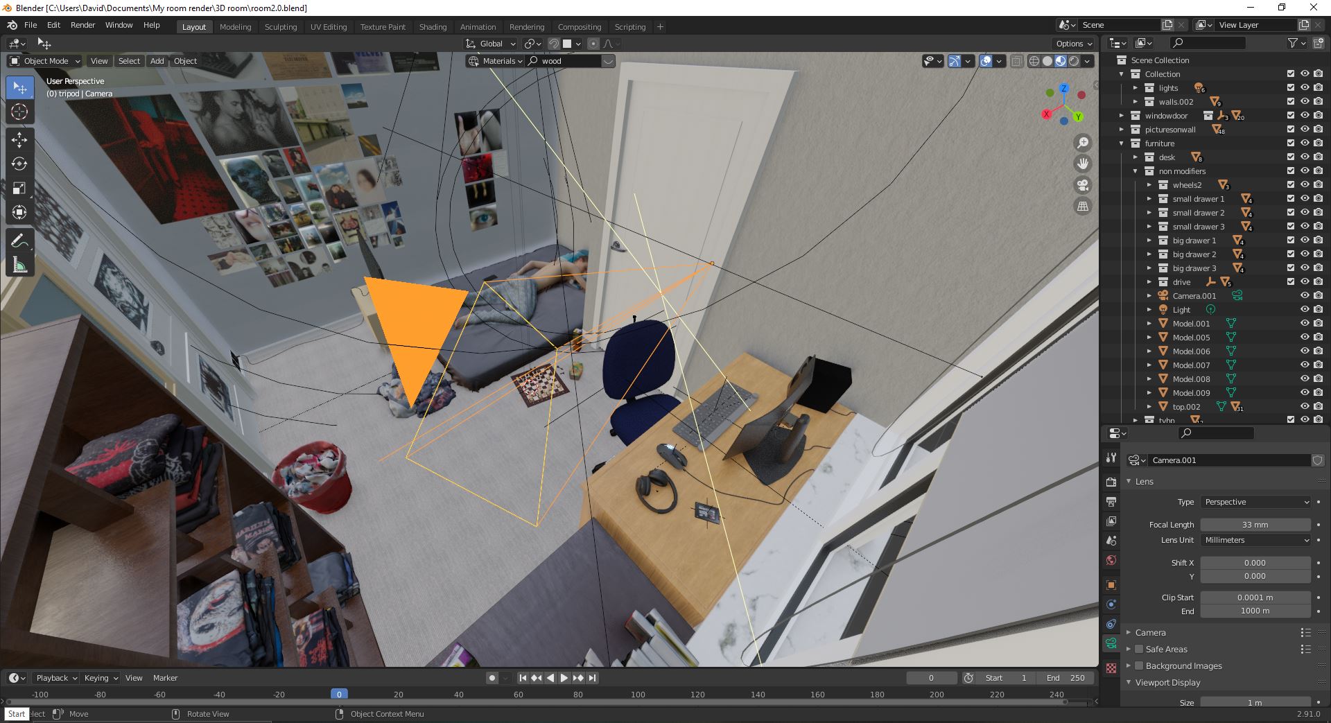Image resolution: width=1331 pixels, height=723 pixels.
Task: Hide the lights collection with eye icon
Action: [x=1304, y=88]
